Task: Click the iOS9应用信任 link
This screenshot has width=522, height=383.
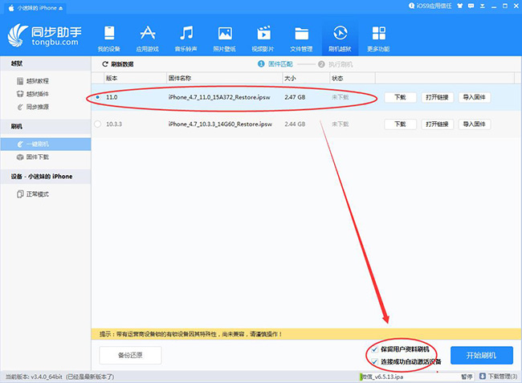Action: pyautogui.click(x=430, y=6)
